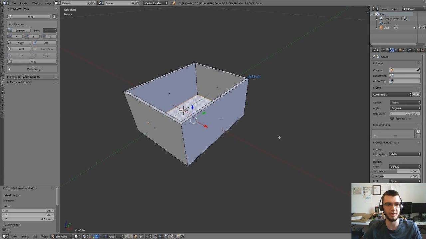Choose face select mode cube icon
The width and height of the screenshot is (426, 239).
[x=136, y=236]
